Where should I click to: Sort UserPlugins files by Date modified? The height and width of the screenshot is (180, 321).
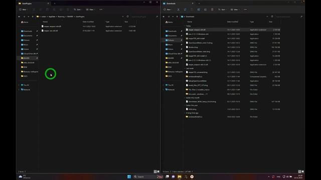tap(88, 21)
